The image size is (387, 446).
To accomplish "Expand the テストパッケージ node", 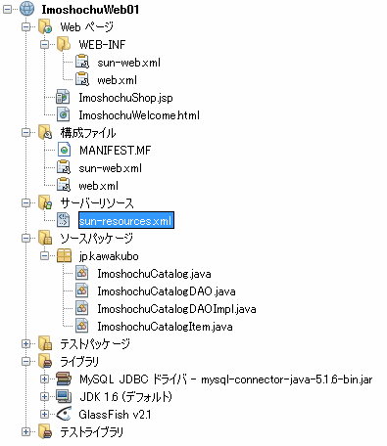I will 26,343.
